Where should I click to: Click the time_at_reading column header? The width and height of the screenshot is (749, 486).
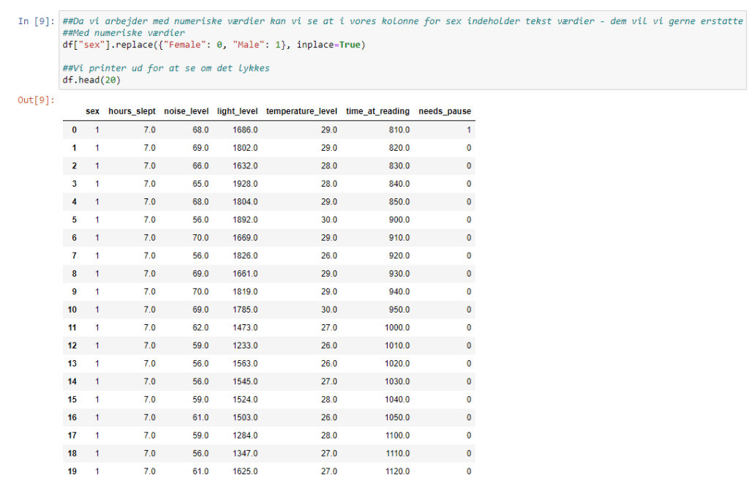[x=377, y=111]
